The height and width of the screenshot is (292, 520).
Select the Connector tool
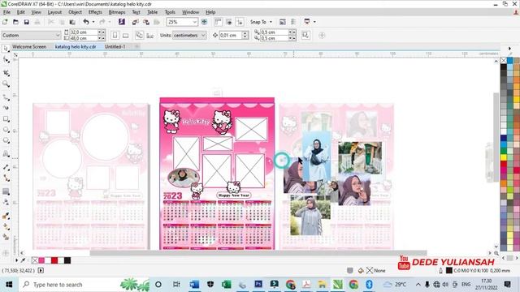tap(6, 178)
